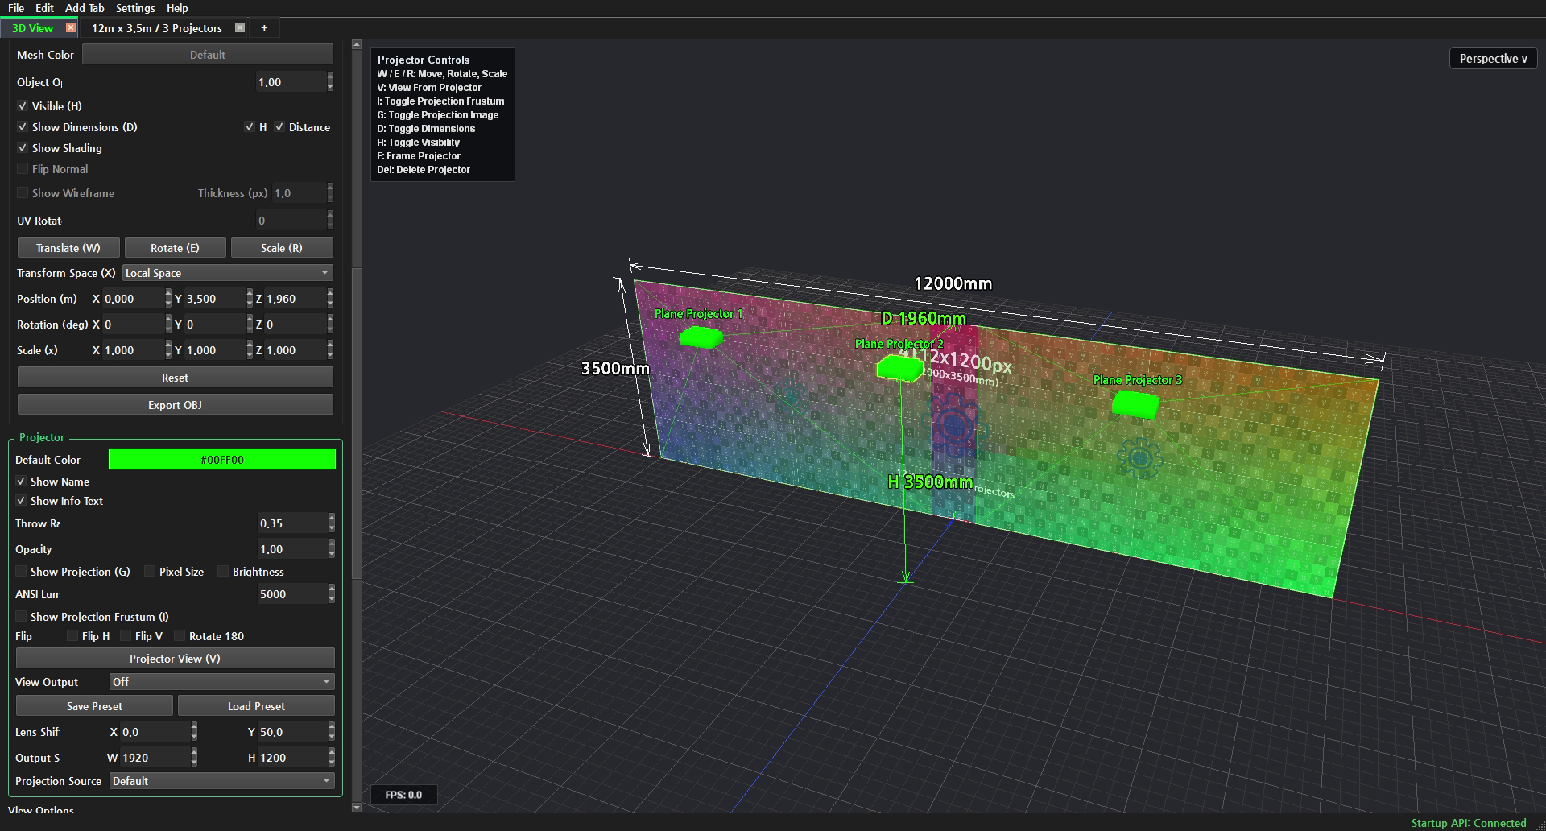Check the Flip V option
The width and height of the screenshot is (1546, 831).
[126, 636]
